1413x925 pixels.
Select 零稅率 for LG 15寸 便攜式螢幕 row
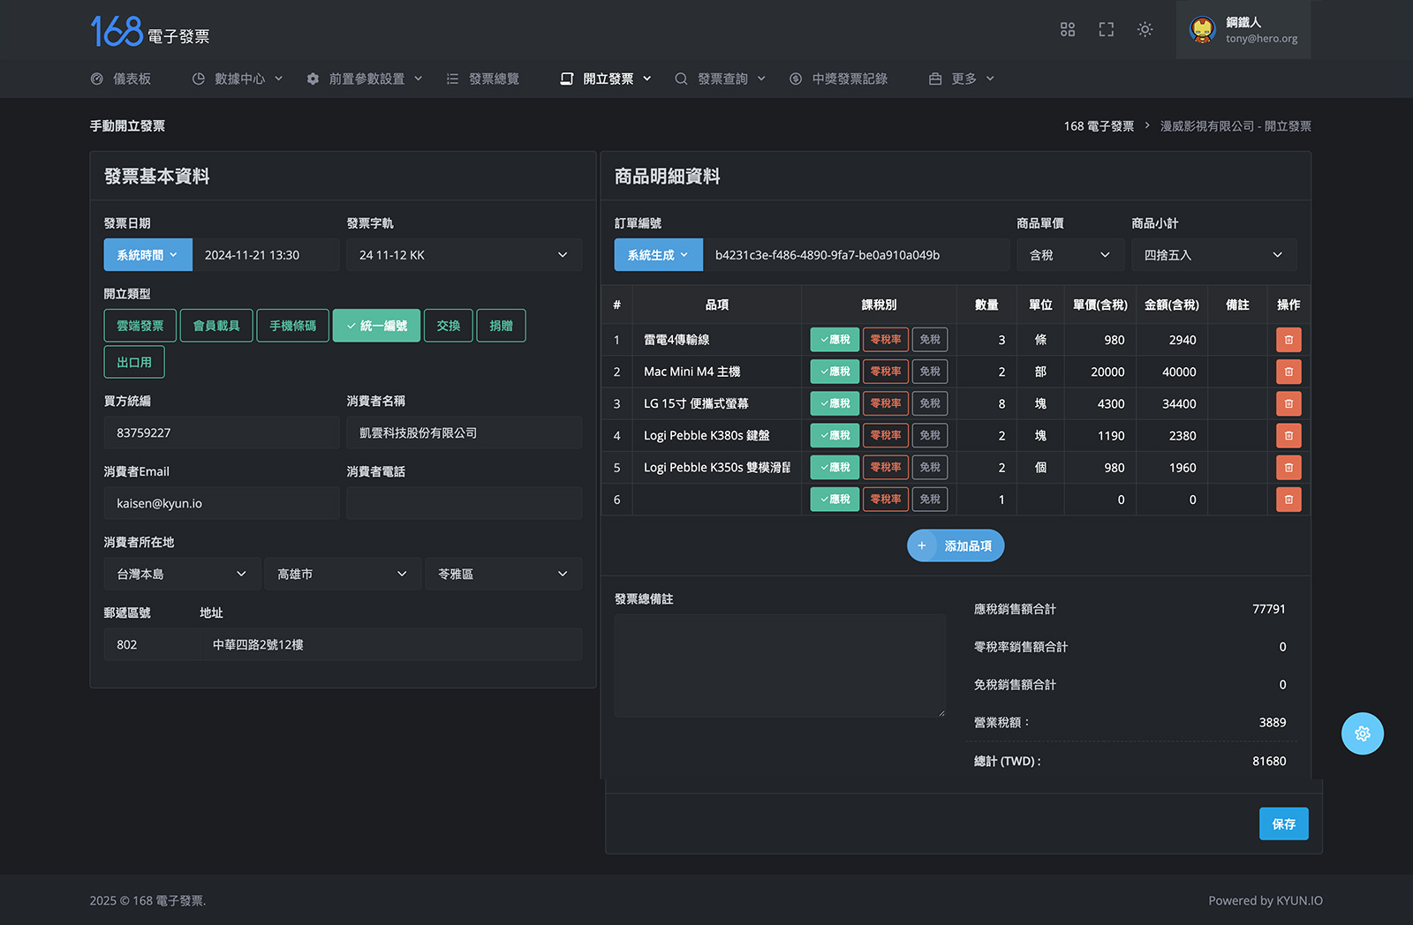[885, 403]
